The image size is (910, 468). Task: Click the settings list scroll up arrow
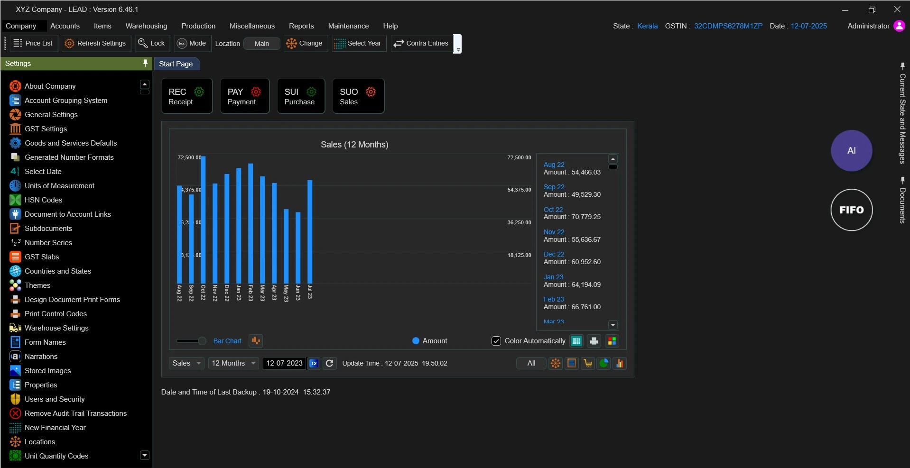[145, 84]
